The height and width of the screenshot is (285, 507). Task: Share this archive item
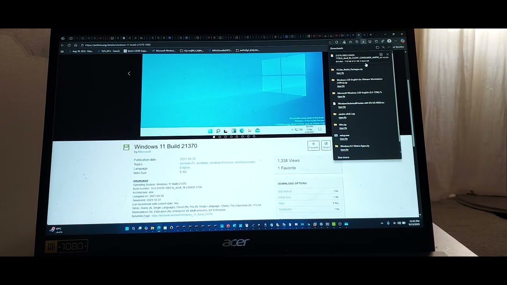pyautogui.click(x=326, y=145)
